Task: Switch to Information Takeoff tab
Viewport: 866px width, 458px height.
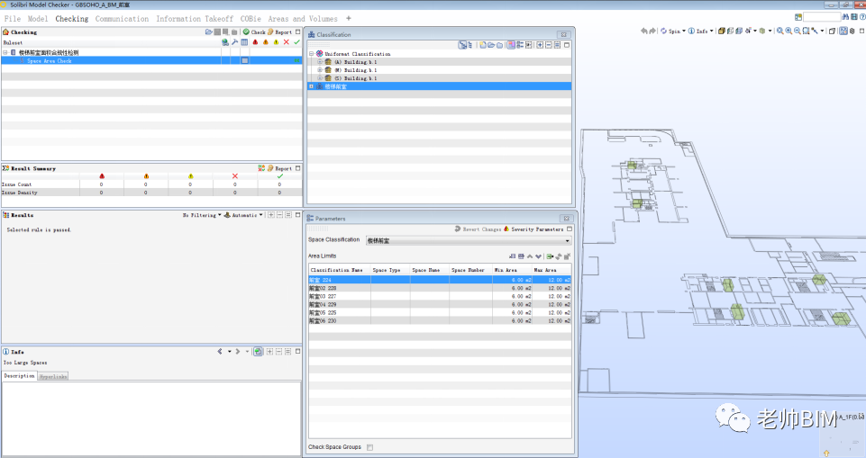Action: click(195, 19)
